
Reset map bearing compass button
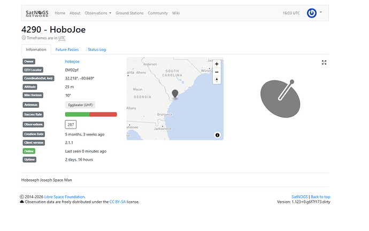coord(217,80)
